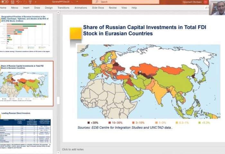The width and height of the screenshot is (225, 154).
Task: Open the Animations tab
Action: (80, 8)
